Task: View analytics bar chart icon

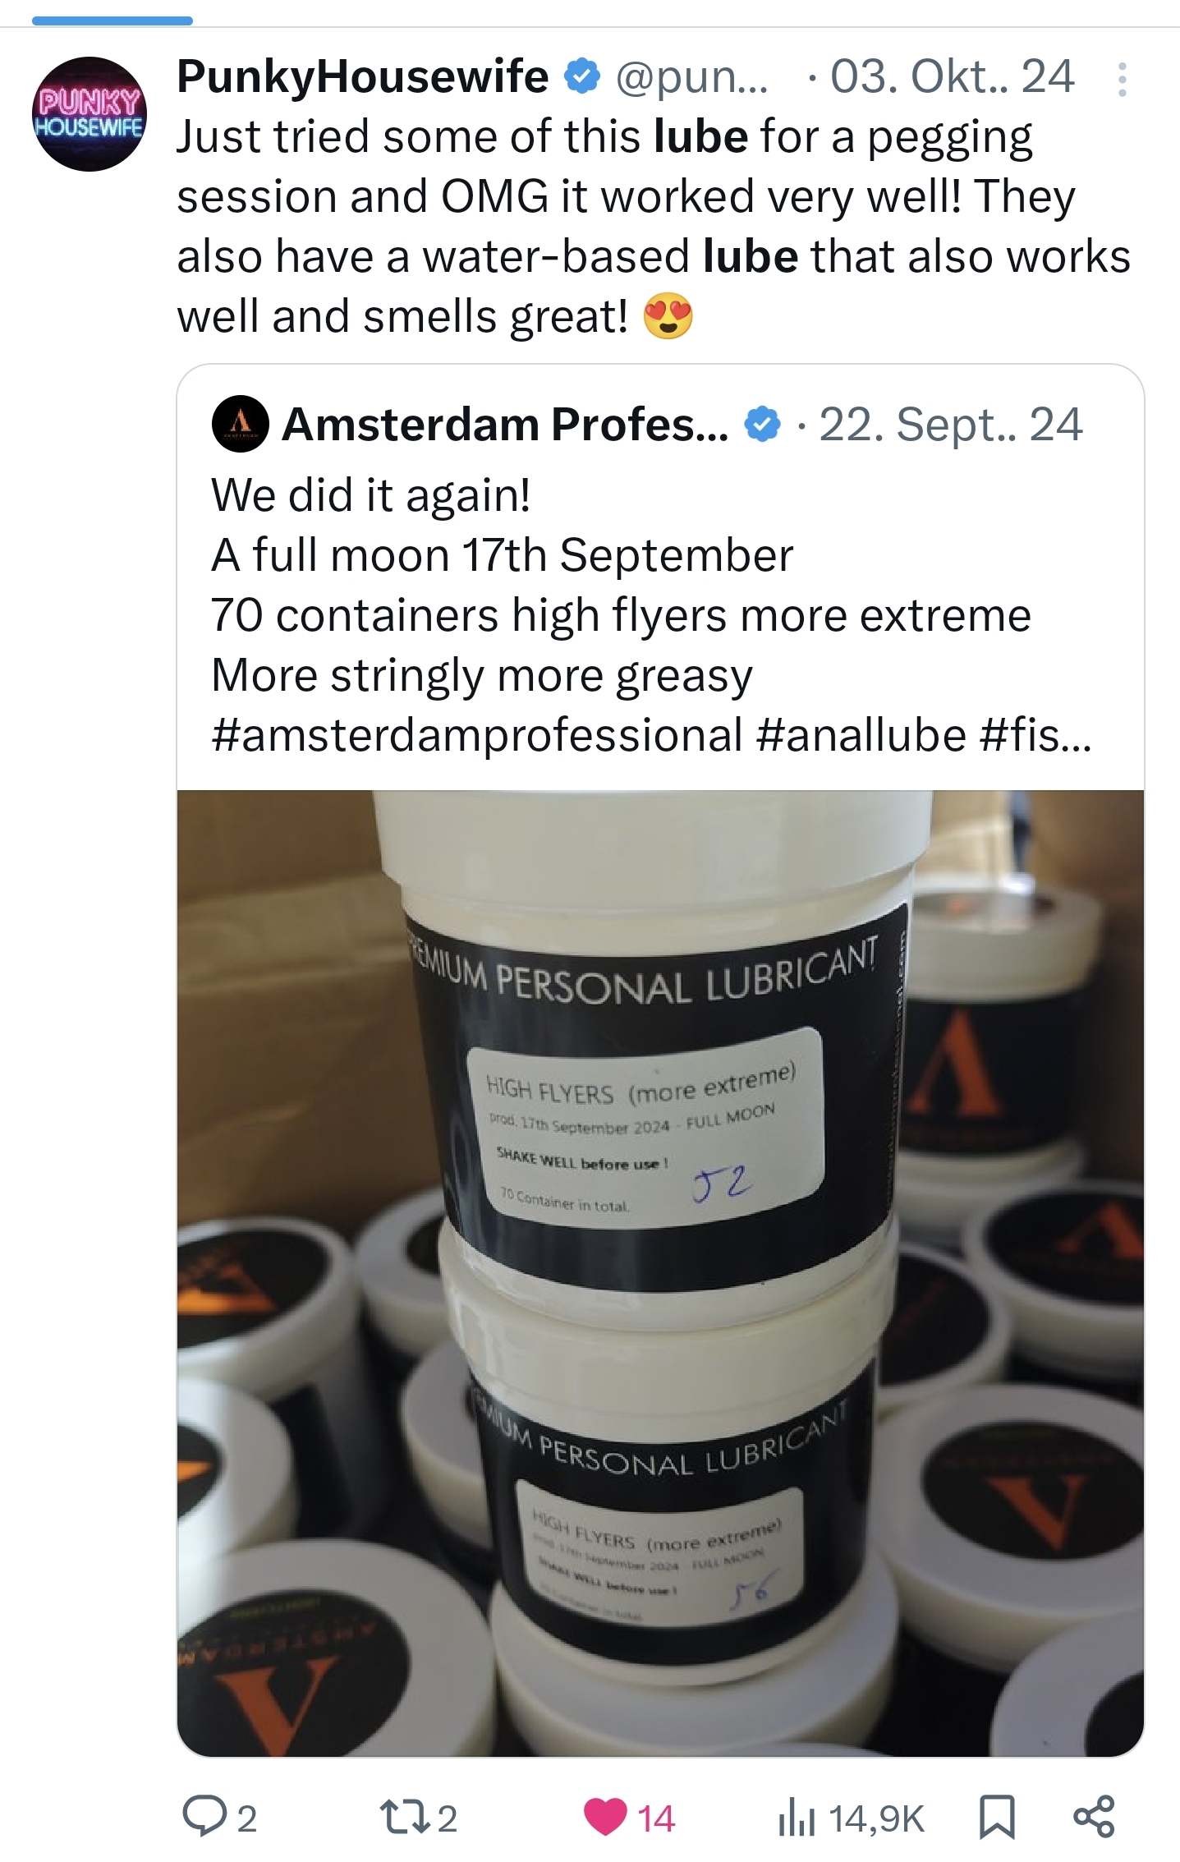Action: pos(797,1817)
